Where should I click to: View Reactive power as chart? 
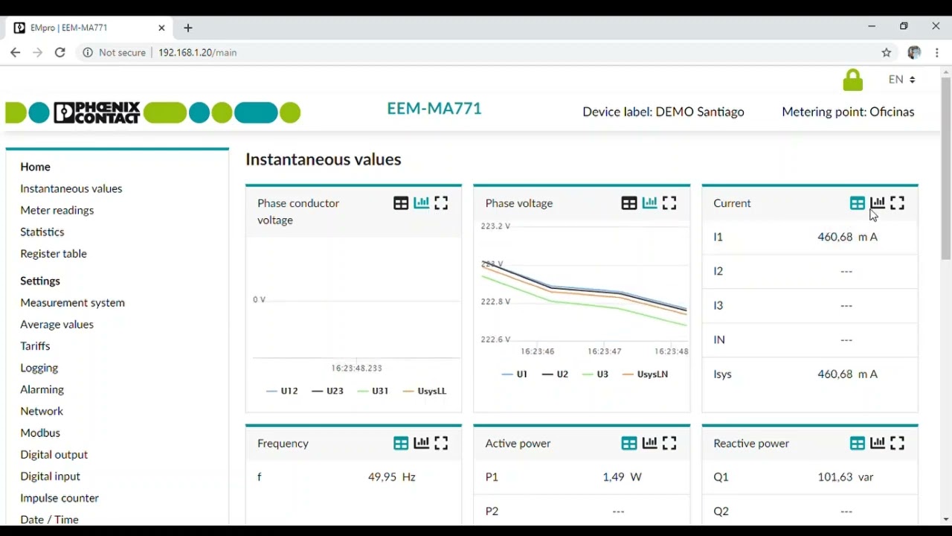pos(878,444)
